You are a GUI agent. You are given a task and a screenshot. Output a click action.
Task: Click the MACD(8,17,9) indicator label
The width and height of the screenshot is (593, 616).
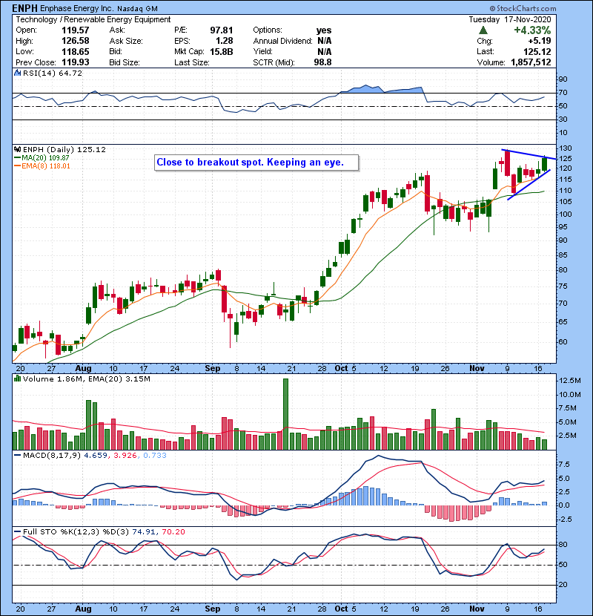(x=52, y=456)
